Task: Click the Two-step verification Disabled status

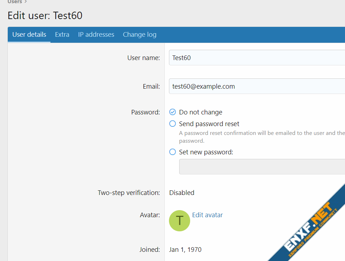Action: (182, 193)
